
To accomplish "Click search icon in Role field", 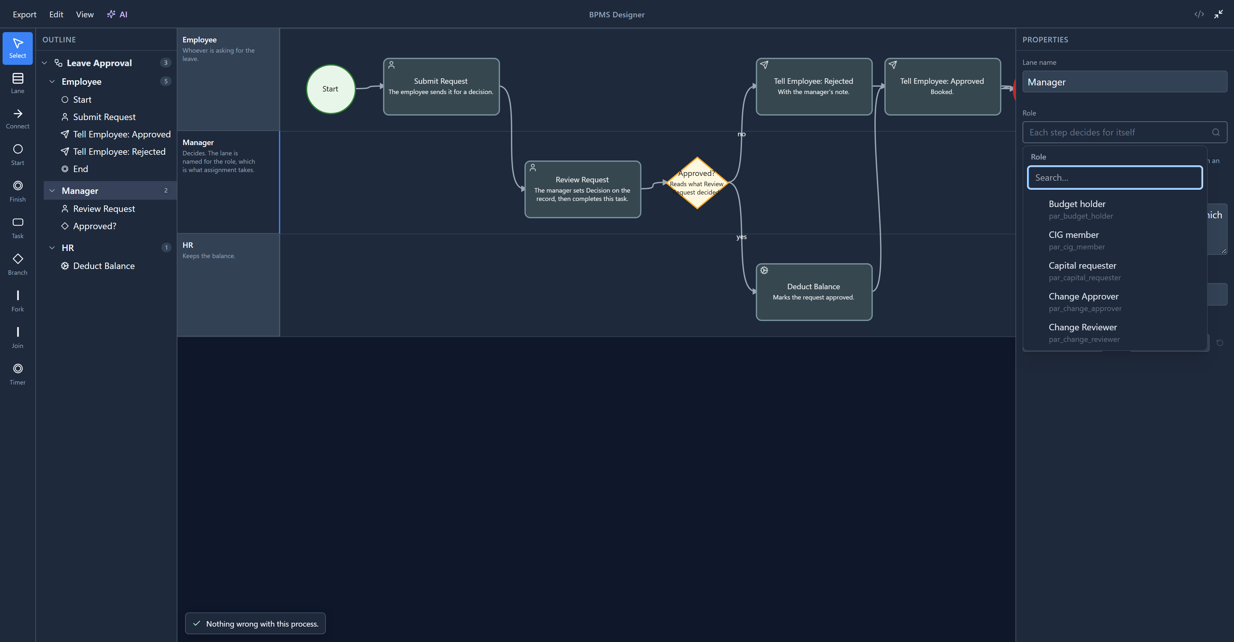I will point(1216,133).
